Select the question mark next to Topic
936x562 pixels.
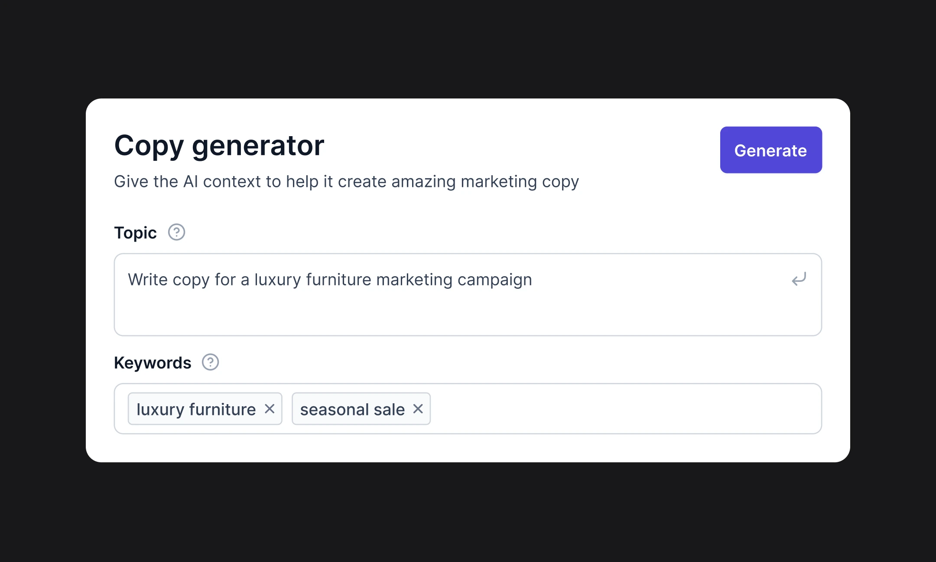point(176,232)
